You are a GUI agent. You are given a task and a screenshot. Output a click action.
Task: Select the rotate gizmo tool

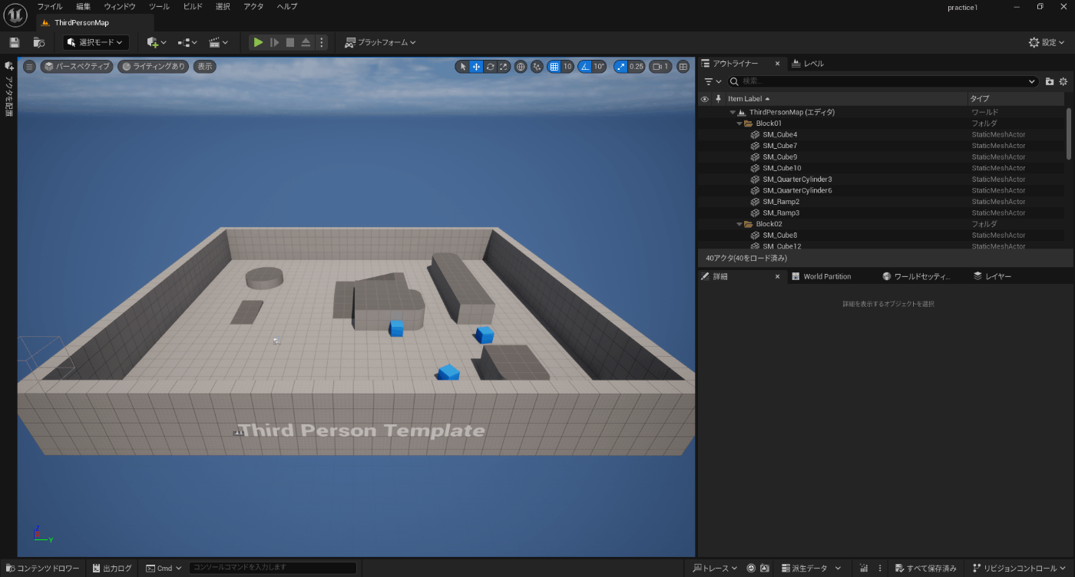pyautogui.click(x=490, y=67)
